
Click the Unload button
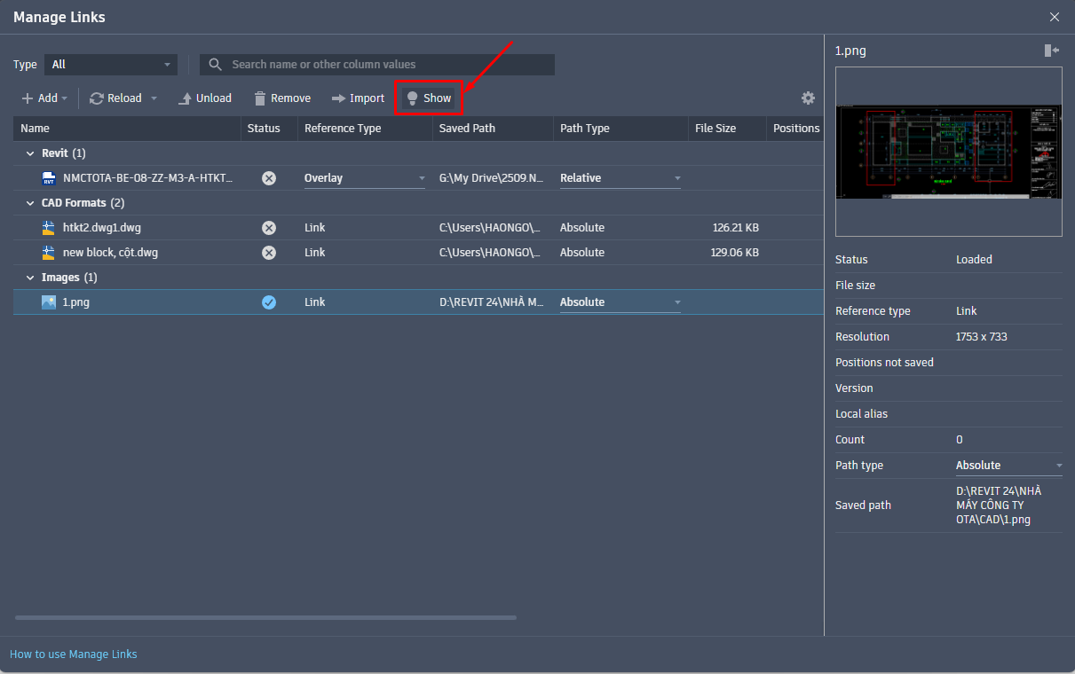(204, 98)
